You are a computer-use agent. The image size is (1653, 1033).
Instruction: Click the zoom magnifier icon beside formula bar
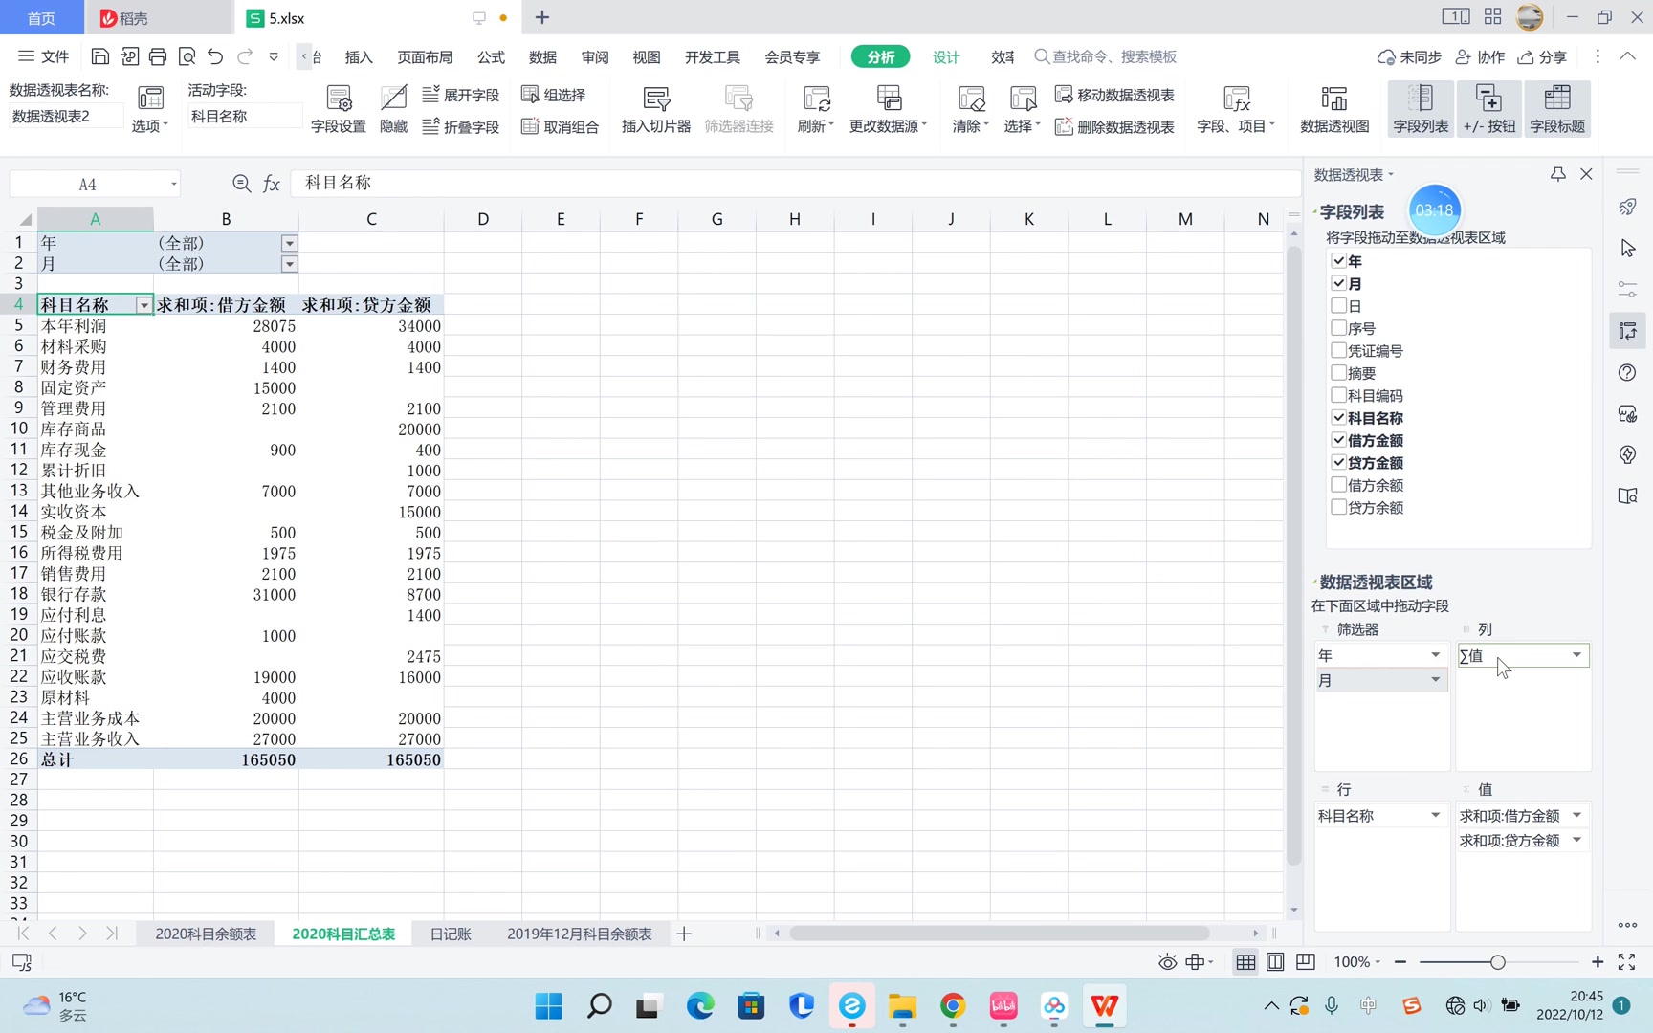pos(241,183)
